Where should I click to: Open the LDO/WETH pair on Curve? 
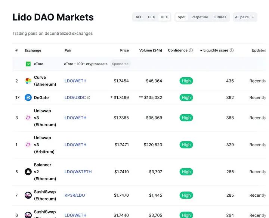click(x=75, y=81)
